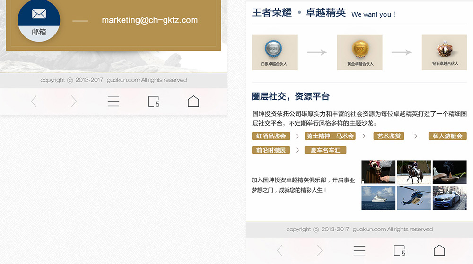Viewport: 473px width, 264px height.
Task: Click the chevron after 骑士精神·马术会
Action: (364, 136)
